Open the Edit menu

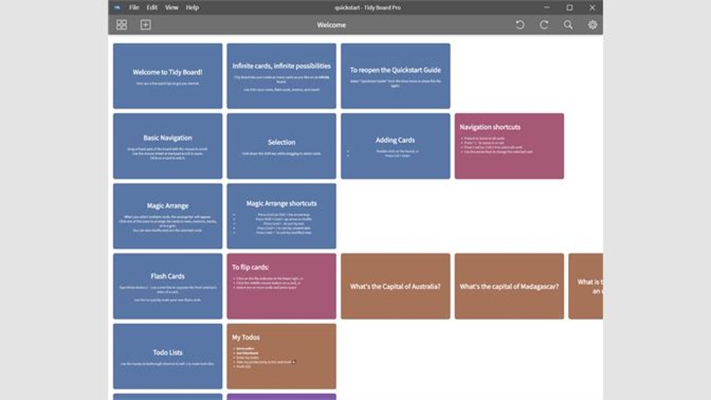coord(152,7)
